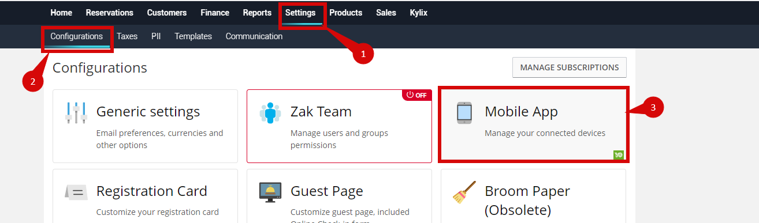759x223 pixels.
Task: Open the Sales menu
Action: pyautogui.click(x=386, y=13)
